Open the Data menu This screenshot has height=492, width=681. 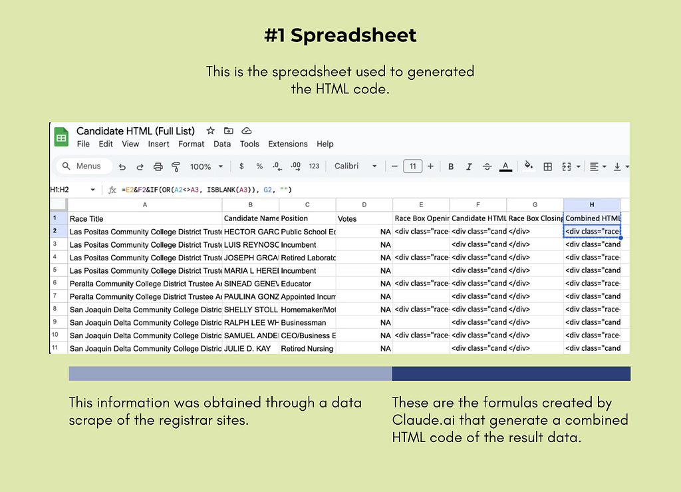tap(222, 144)
